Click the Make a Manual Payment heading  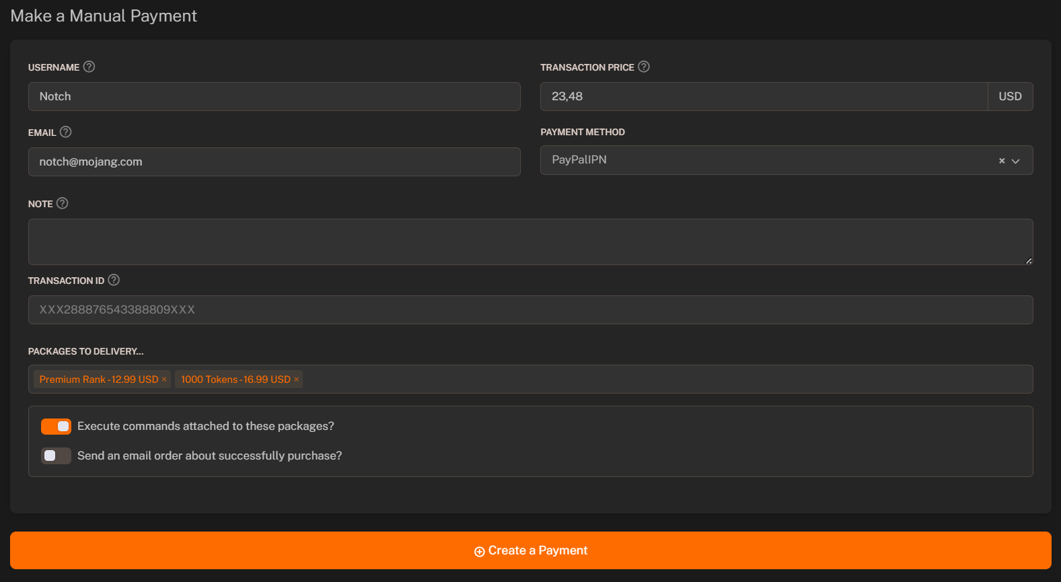coord(104,15)
